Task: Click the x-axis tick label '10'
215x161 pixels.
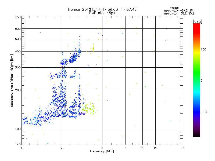Action: tap(155, 148)
